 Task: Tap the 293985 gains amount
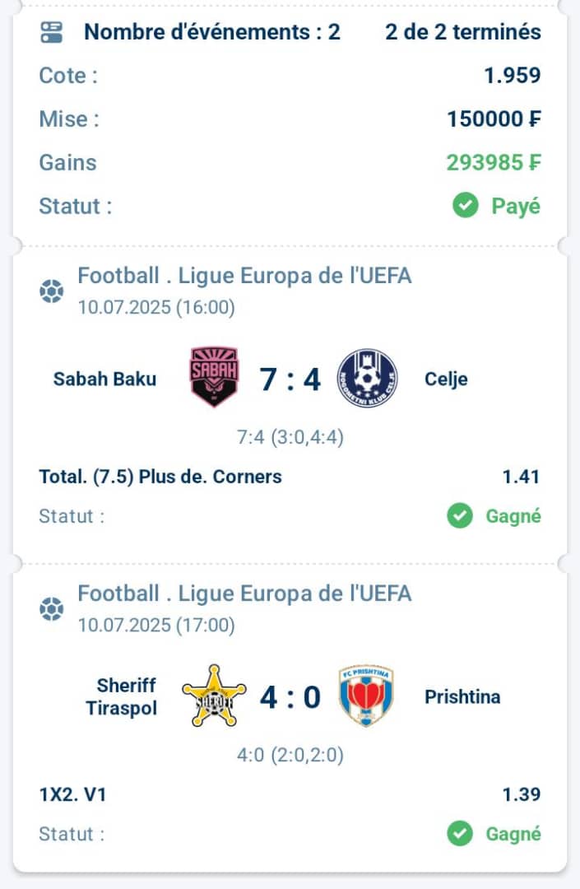coord(494,162)
